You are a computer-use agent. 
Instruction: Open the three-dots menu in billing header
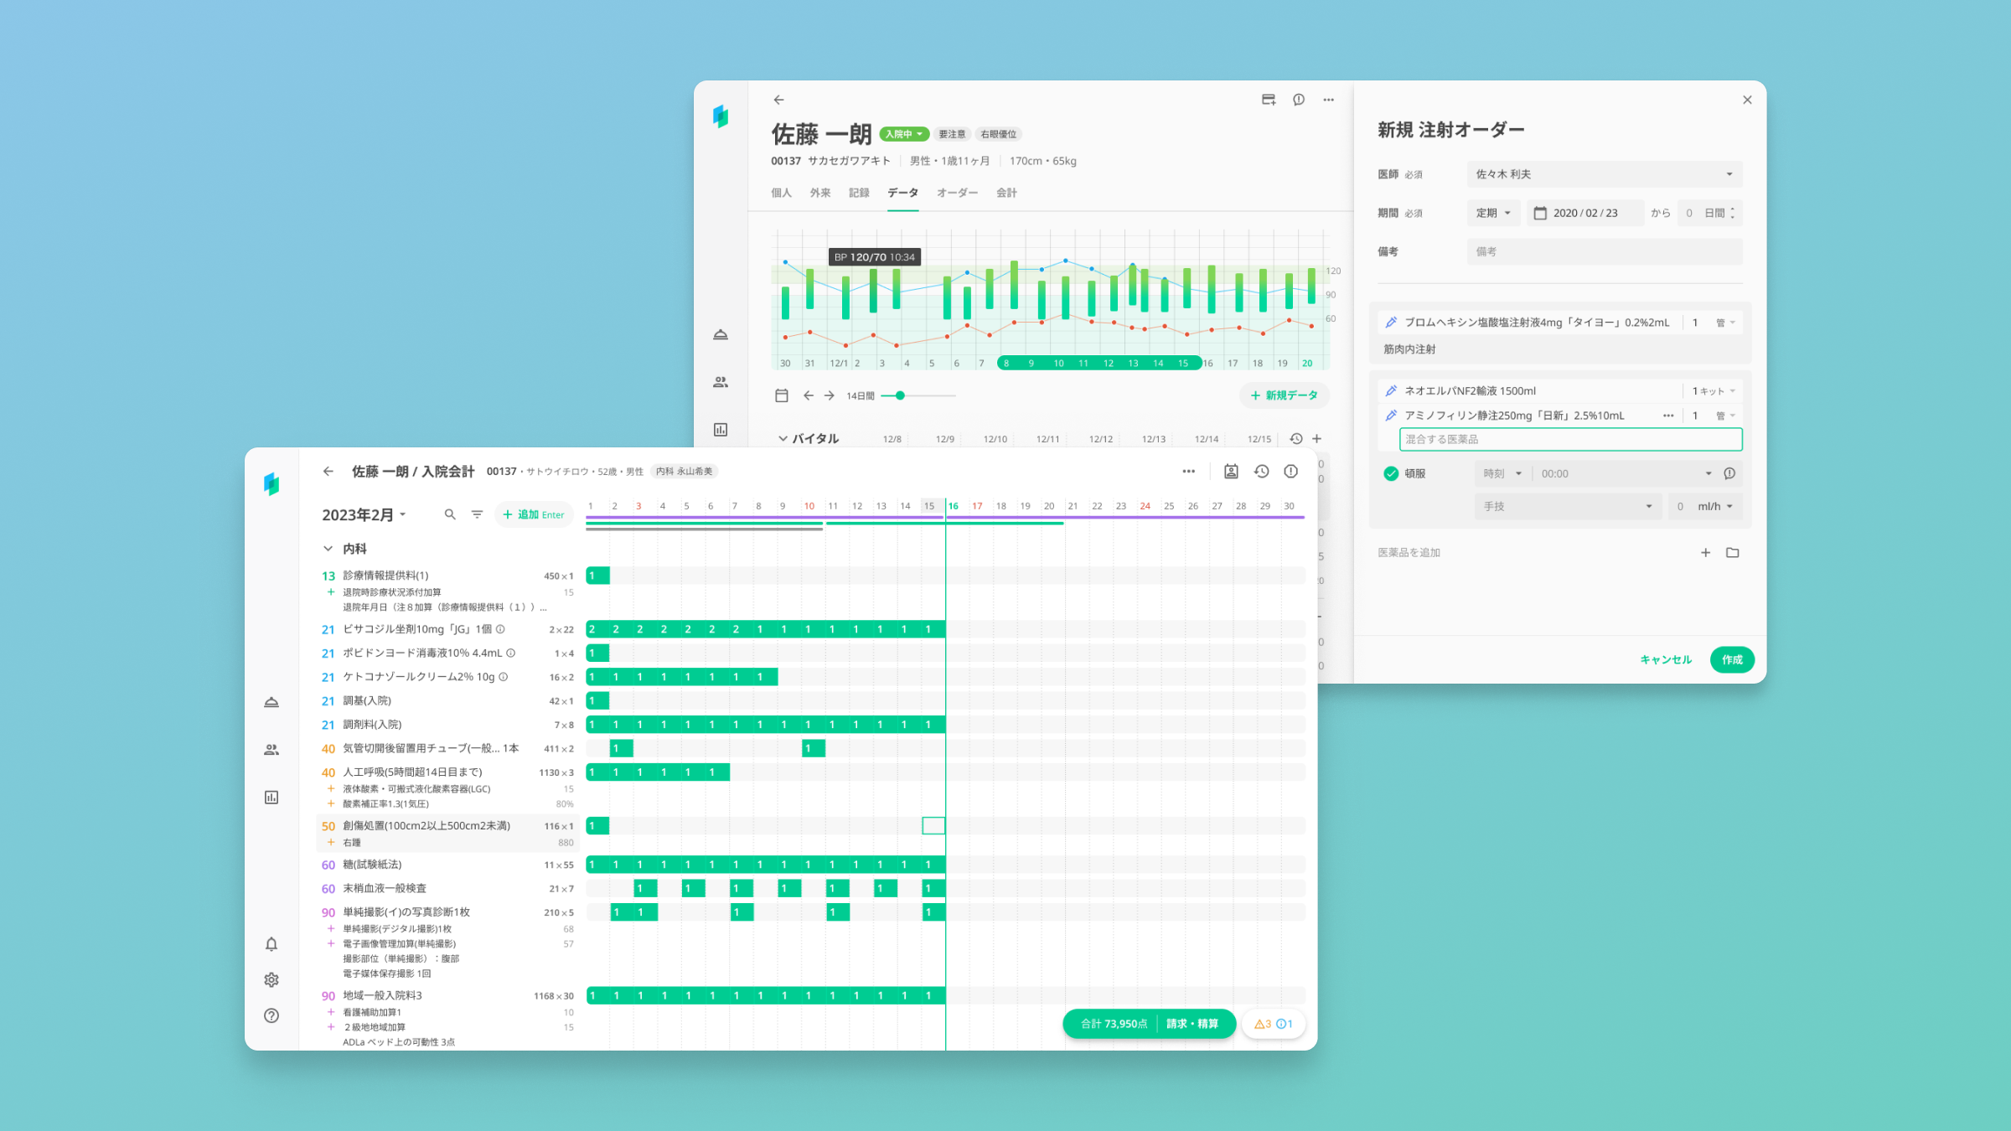click(1188, 472)
